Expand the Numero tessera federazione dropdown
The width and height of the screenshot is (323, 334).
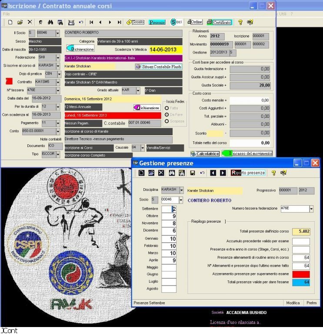[x=311, y=209]
